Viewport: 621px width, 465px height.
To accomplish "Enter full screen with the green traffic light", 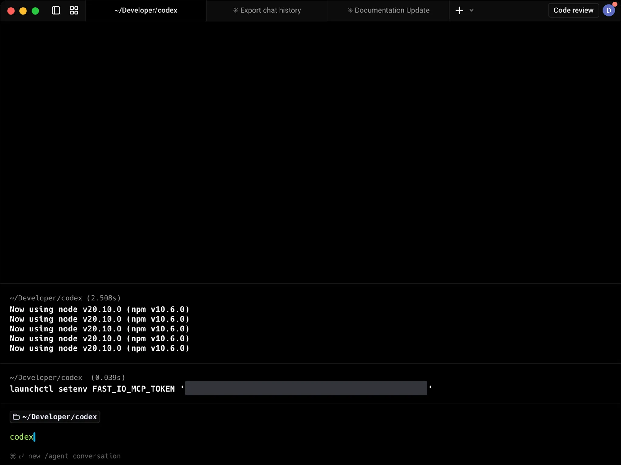I will coord(35,10).
